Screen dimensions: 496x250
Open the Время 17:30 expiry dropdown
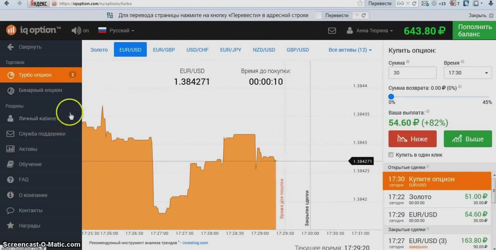point(468,73)
